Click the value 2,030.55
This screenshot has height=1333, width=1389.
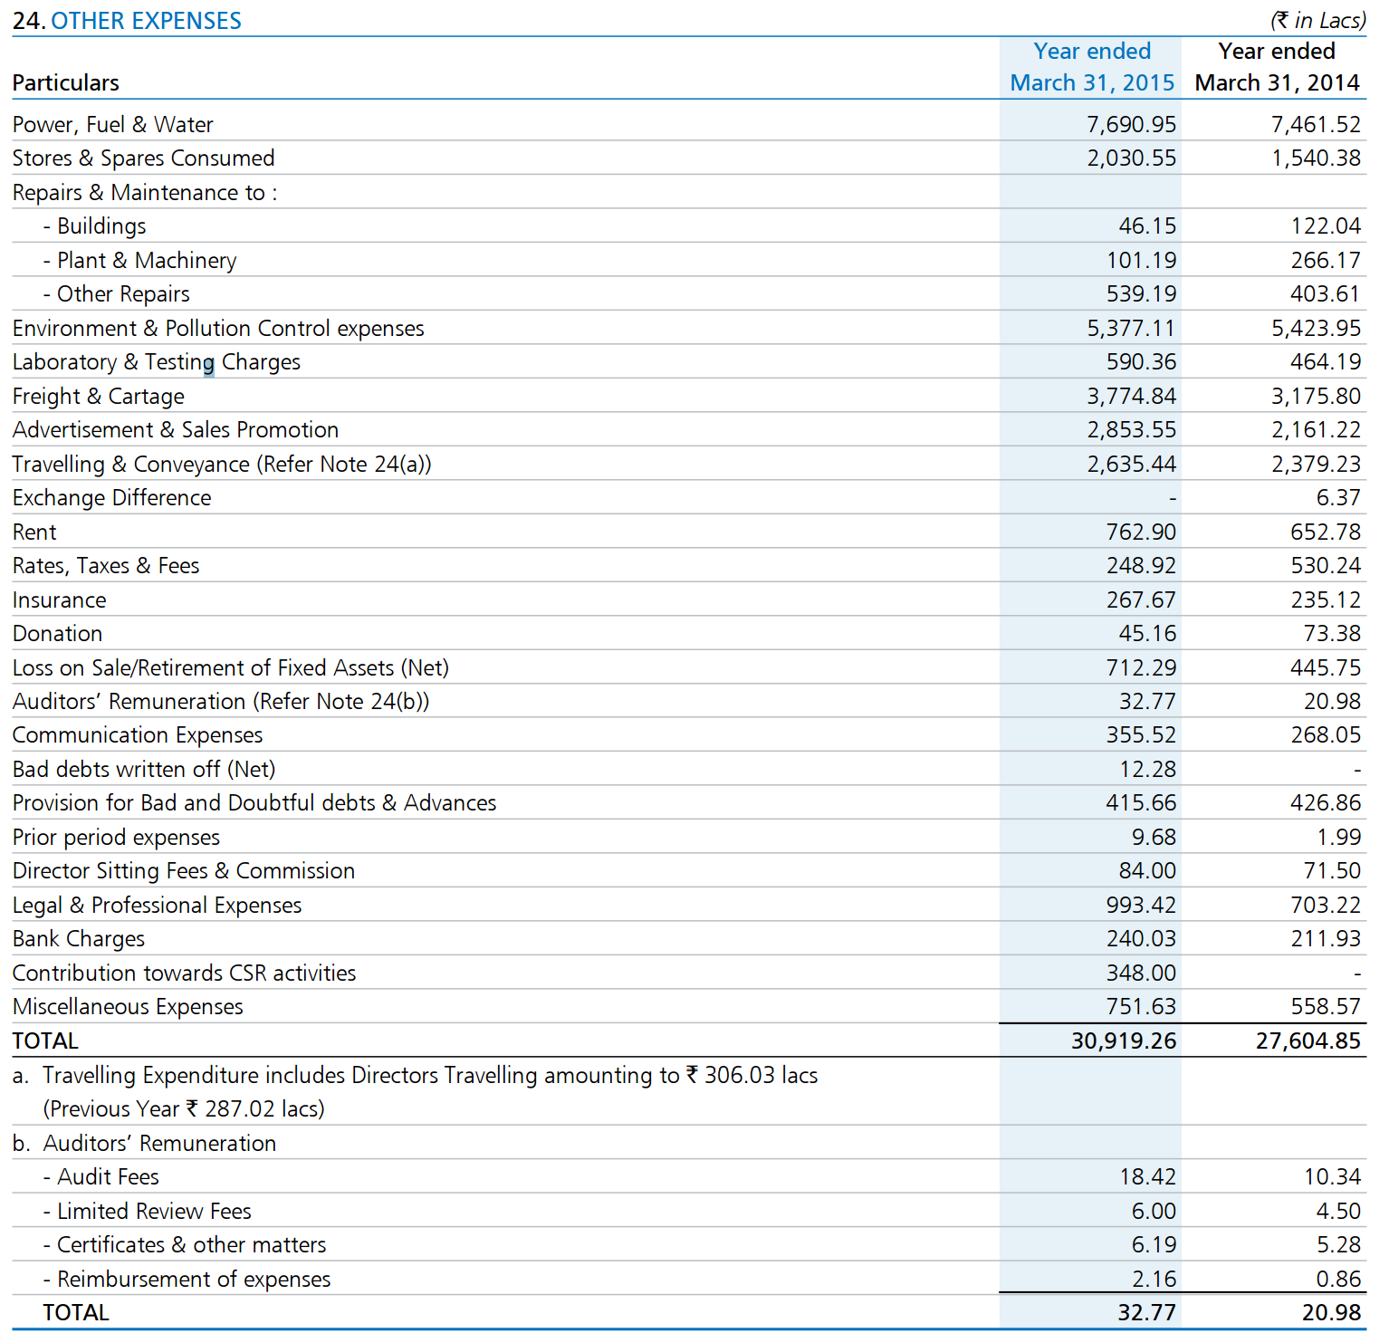1131,158
